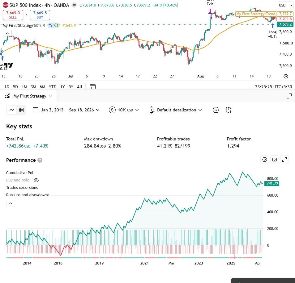
Task: Toggle the Run-ups and drawdowns series
Action: pos(28,195)
